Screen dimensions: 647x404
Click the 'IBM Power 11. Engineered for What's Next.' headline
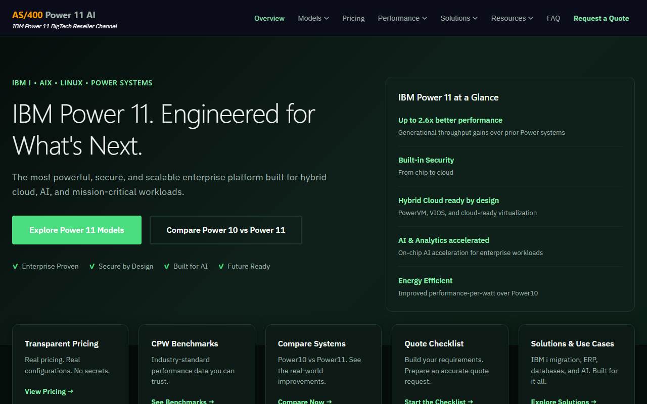tap(164, 130)
